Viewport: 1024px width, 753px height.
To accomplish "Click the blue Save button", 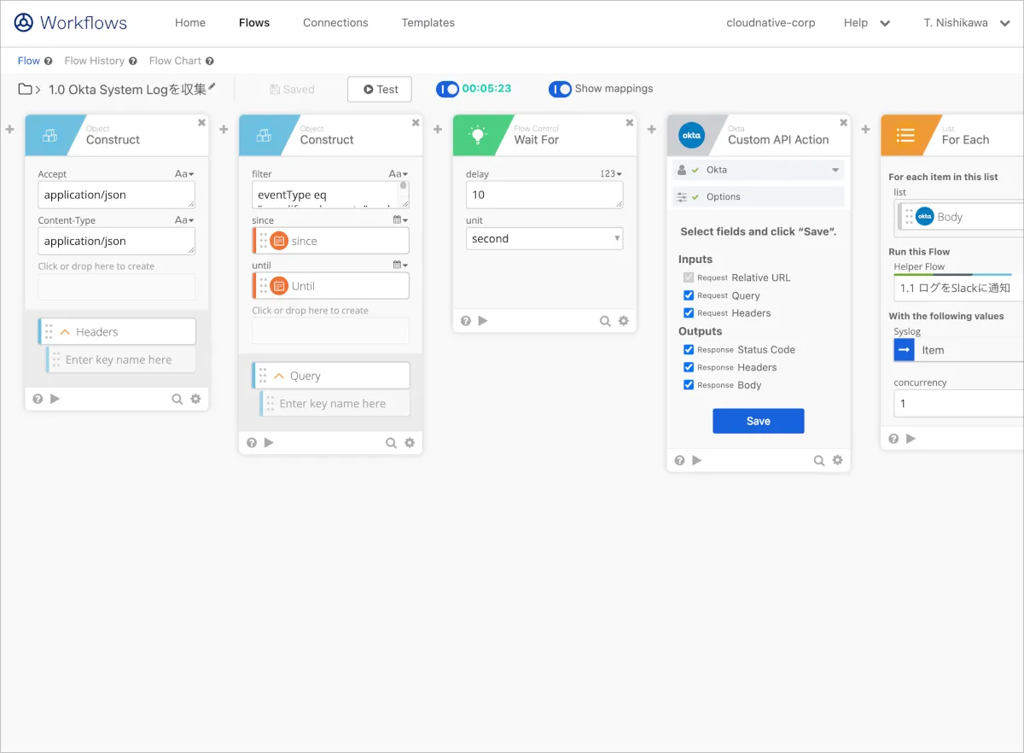I will (759, 421).
